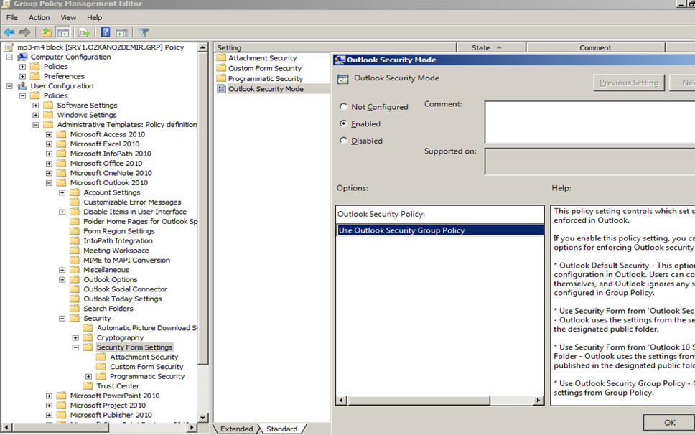Image resolution: width=695 pixels, height=435 pixels.
Task: Open the Help menu
Action: [x=94, y=18]
